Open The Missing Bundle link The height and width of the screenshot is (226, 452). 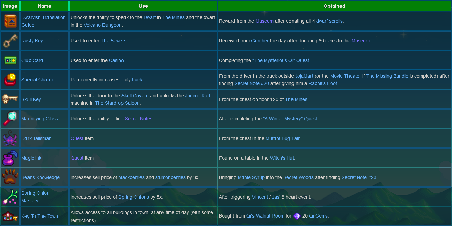pos(387,76)
